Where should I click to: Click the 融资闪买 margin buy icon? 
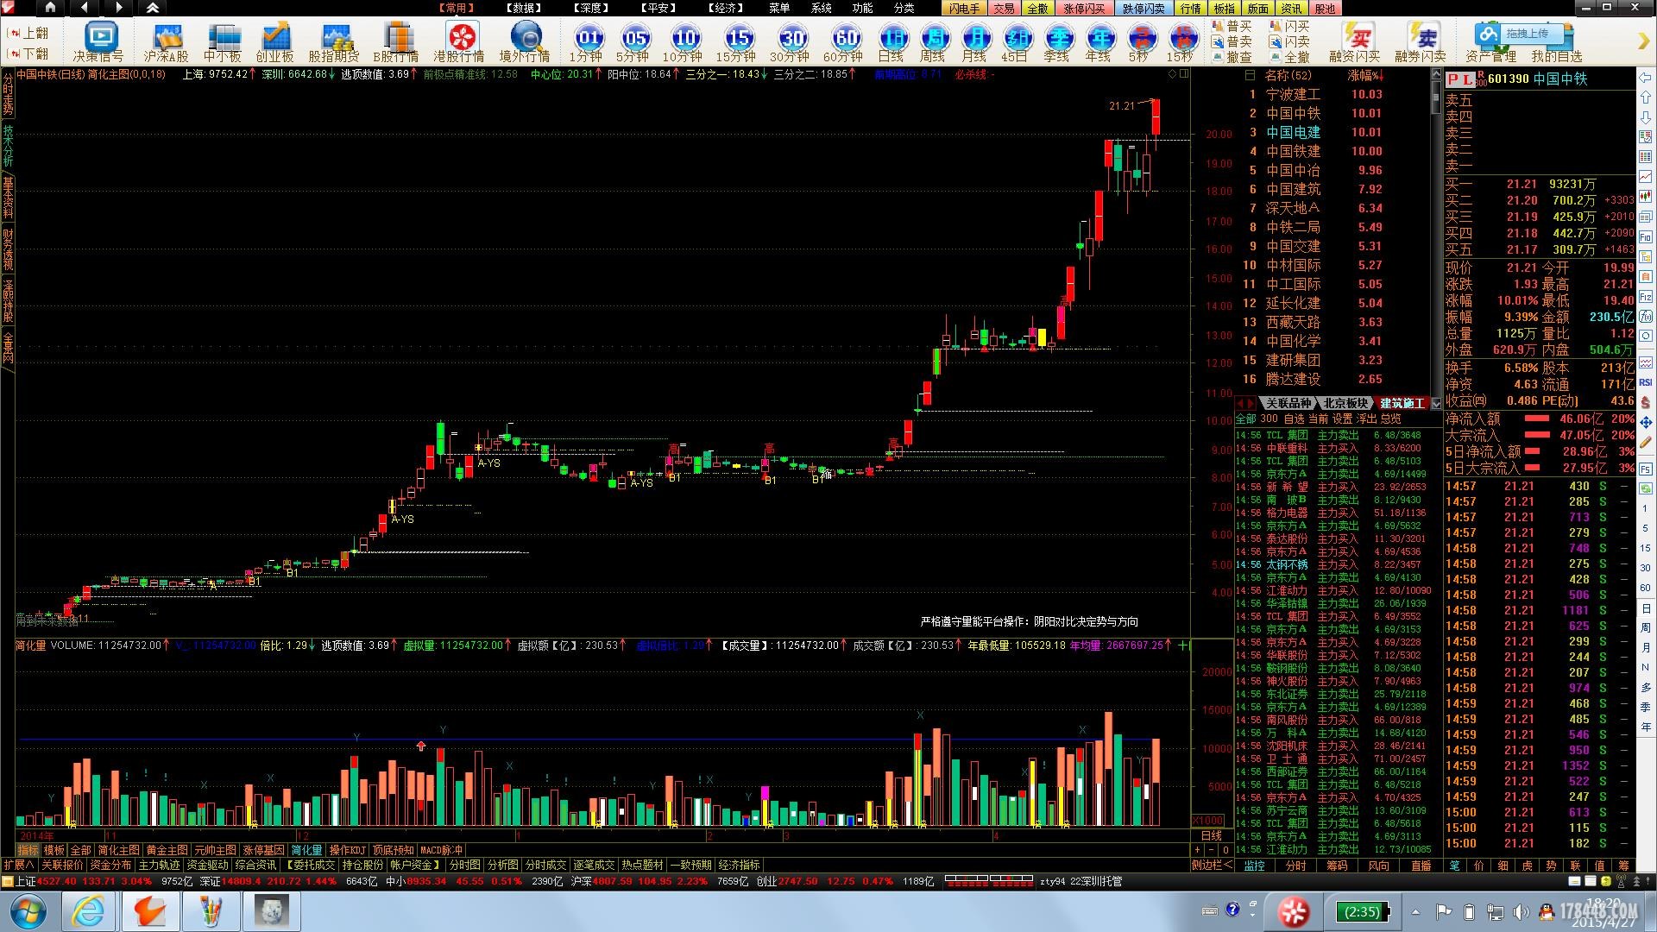pos(1355,42)
